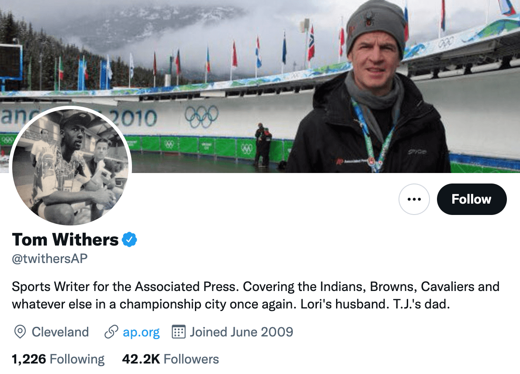
Task: Click the bio text mentioning Associated Press
Action: coord(175,287)
